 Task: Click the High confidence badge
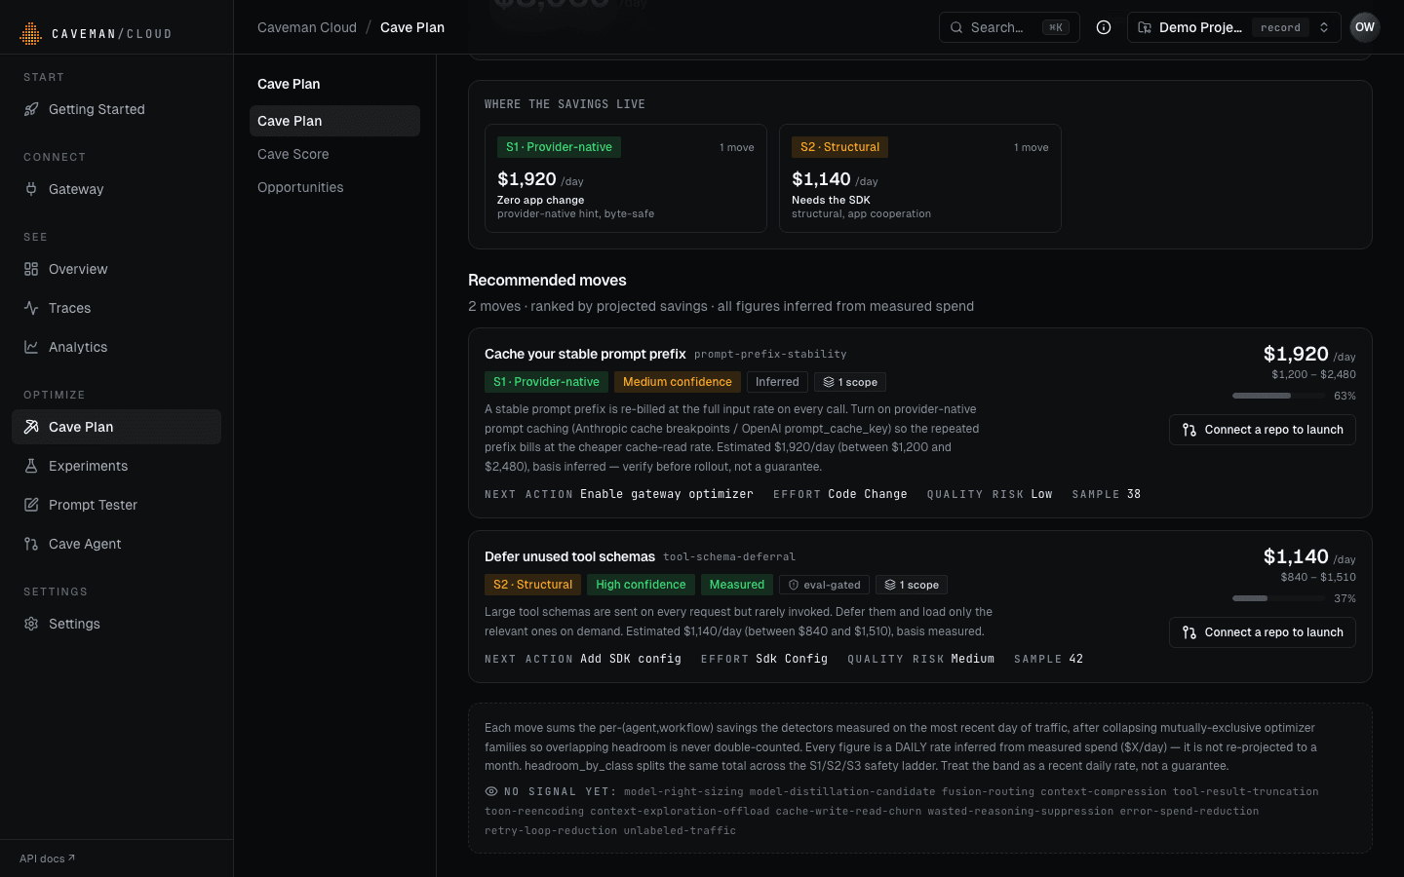[x=641, y=585]
